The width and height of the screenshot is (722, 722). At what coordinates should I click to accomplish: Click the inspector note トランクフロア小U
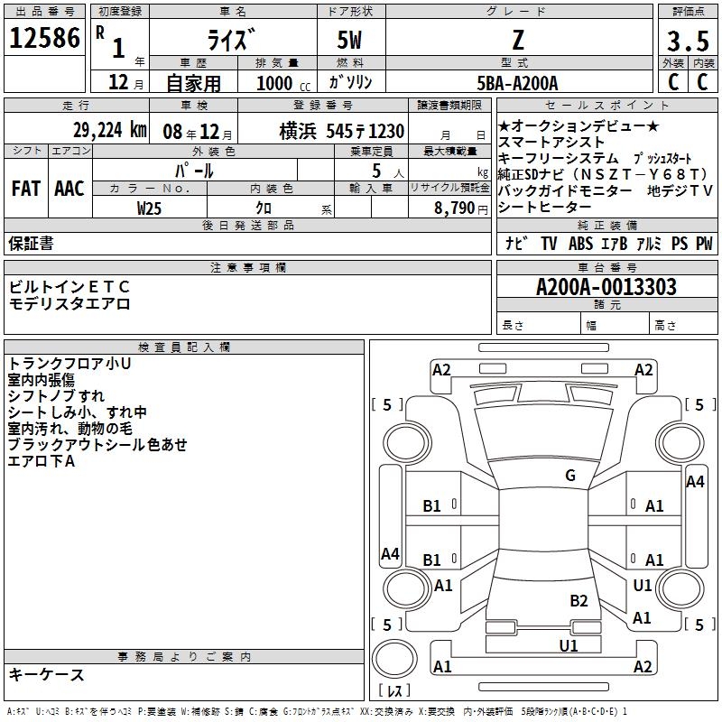69,364
